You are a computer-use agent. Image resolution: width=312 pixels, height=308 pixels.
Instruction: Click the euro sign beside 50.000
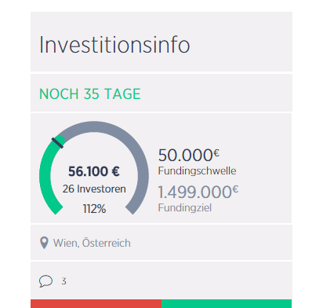(216, 152)
